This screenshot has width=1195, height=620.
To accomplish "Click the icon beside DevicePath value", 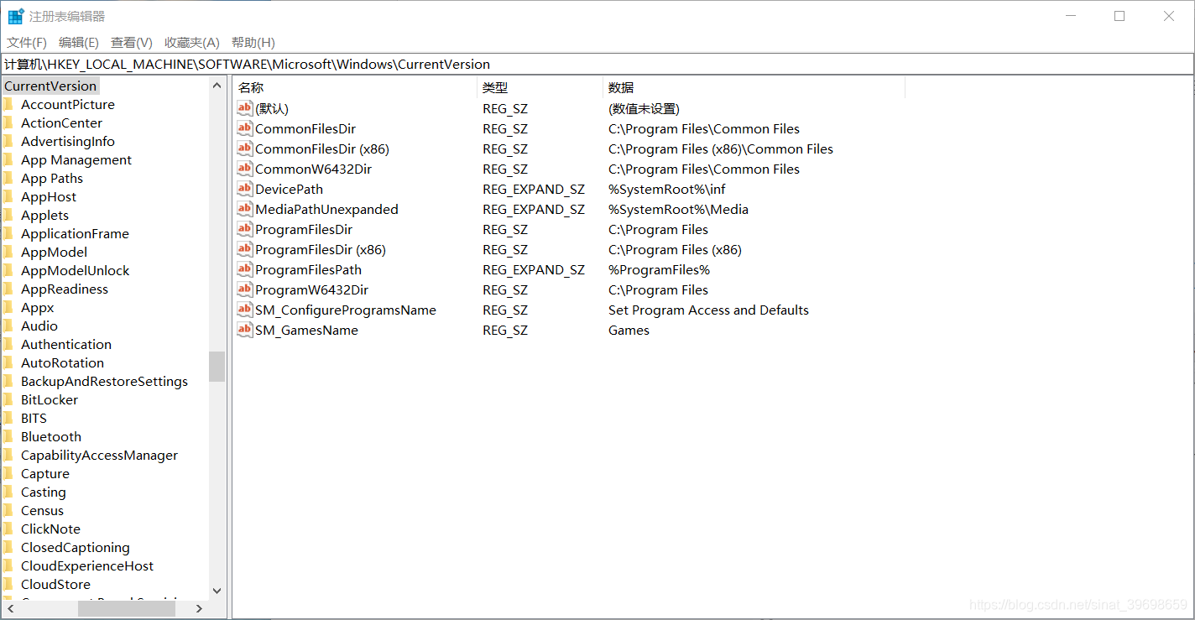I will click(244, 189).
